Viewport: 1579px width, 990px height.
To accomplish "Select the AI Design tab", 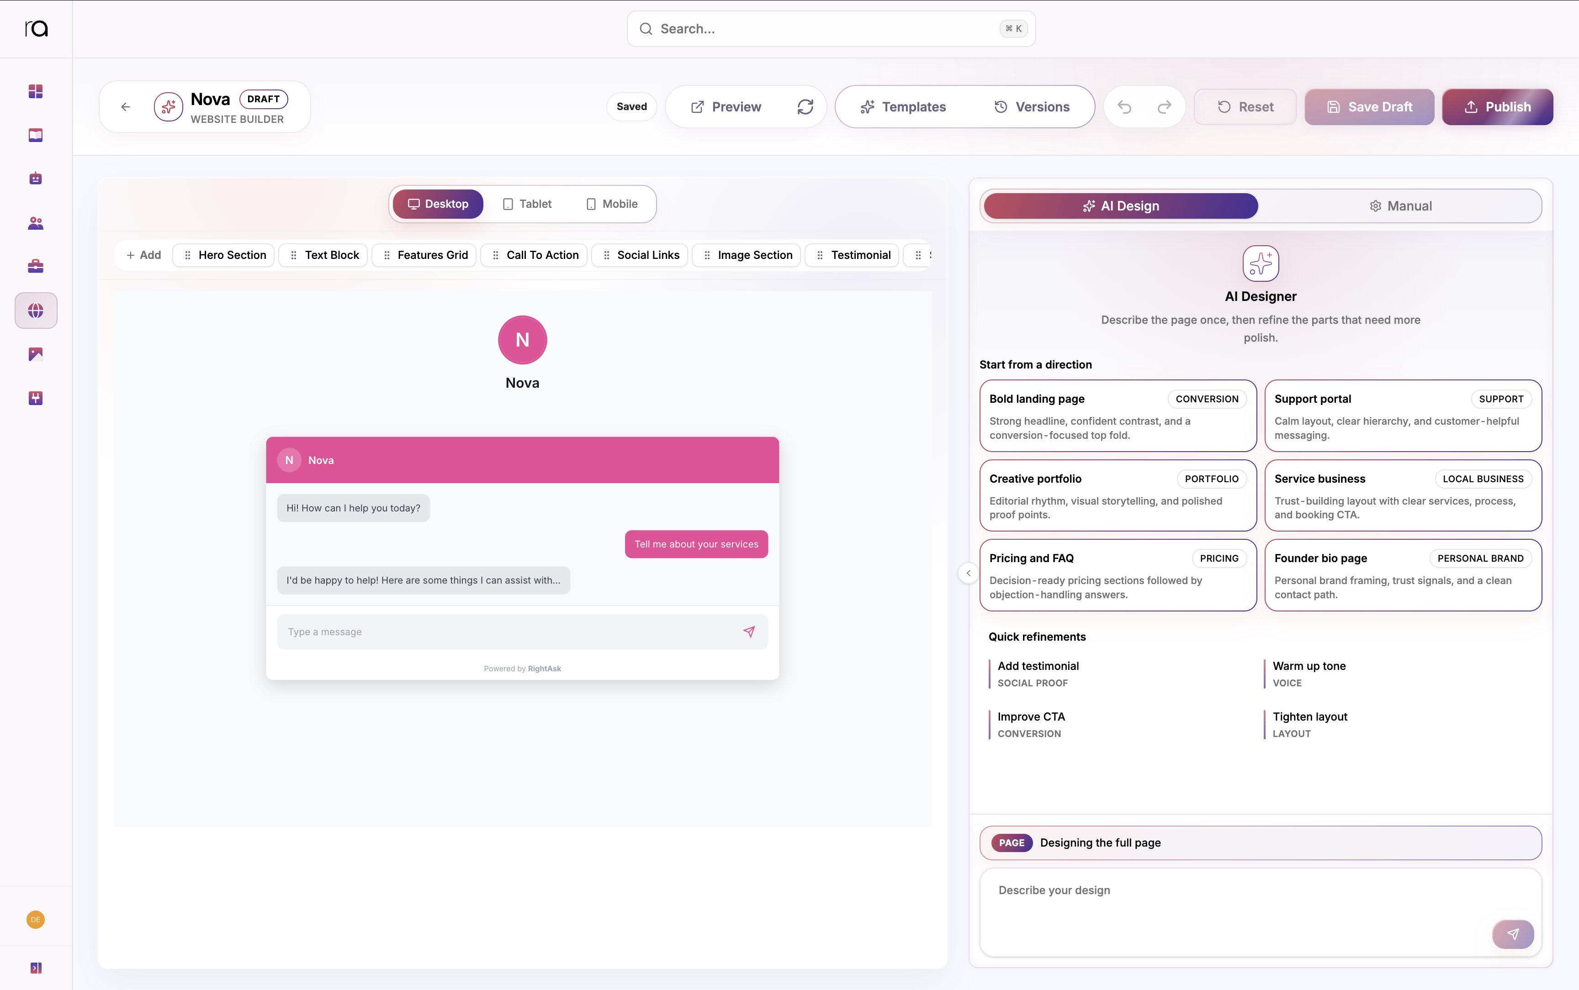I will (x=1121, y=206).
